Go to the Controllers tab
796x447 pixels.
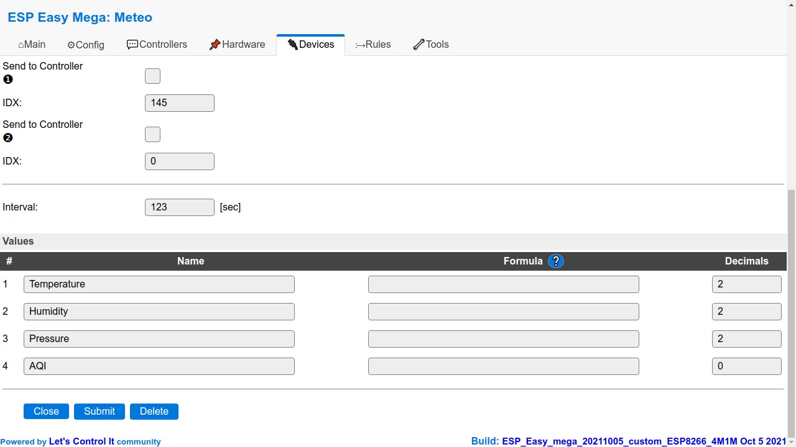click(157, 45)
